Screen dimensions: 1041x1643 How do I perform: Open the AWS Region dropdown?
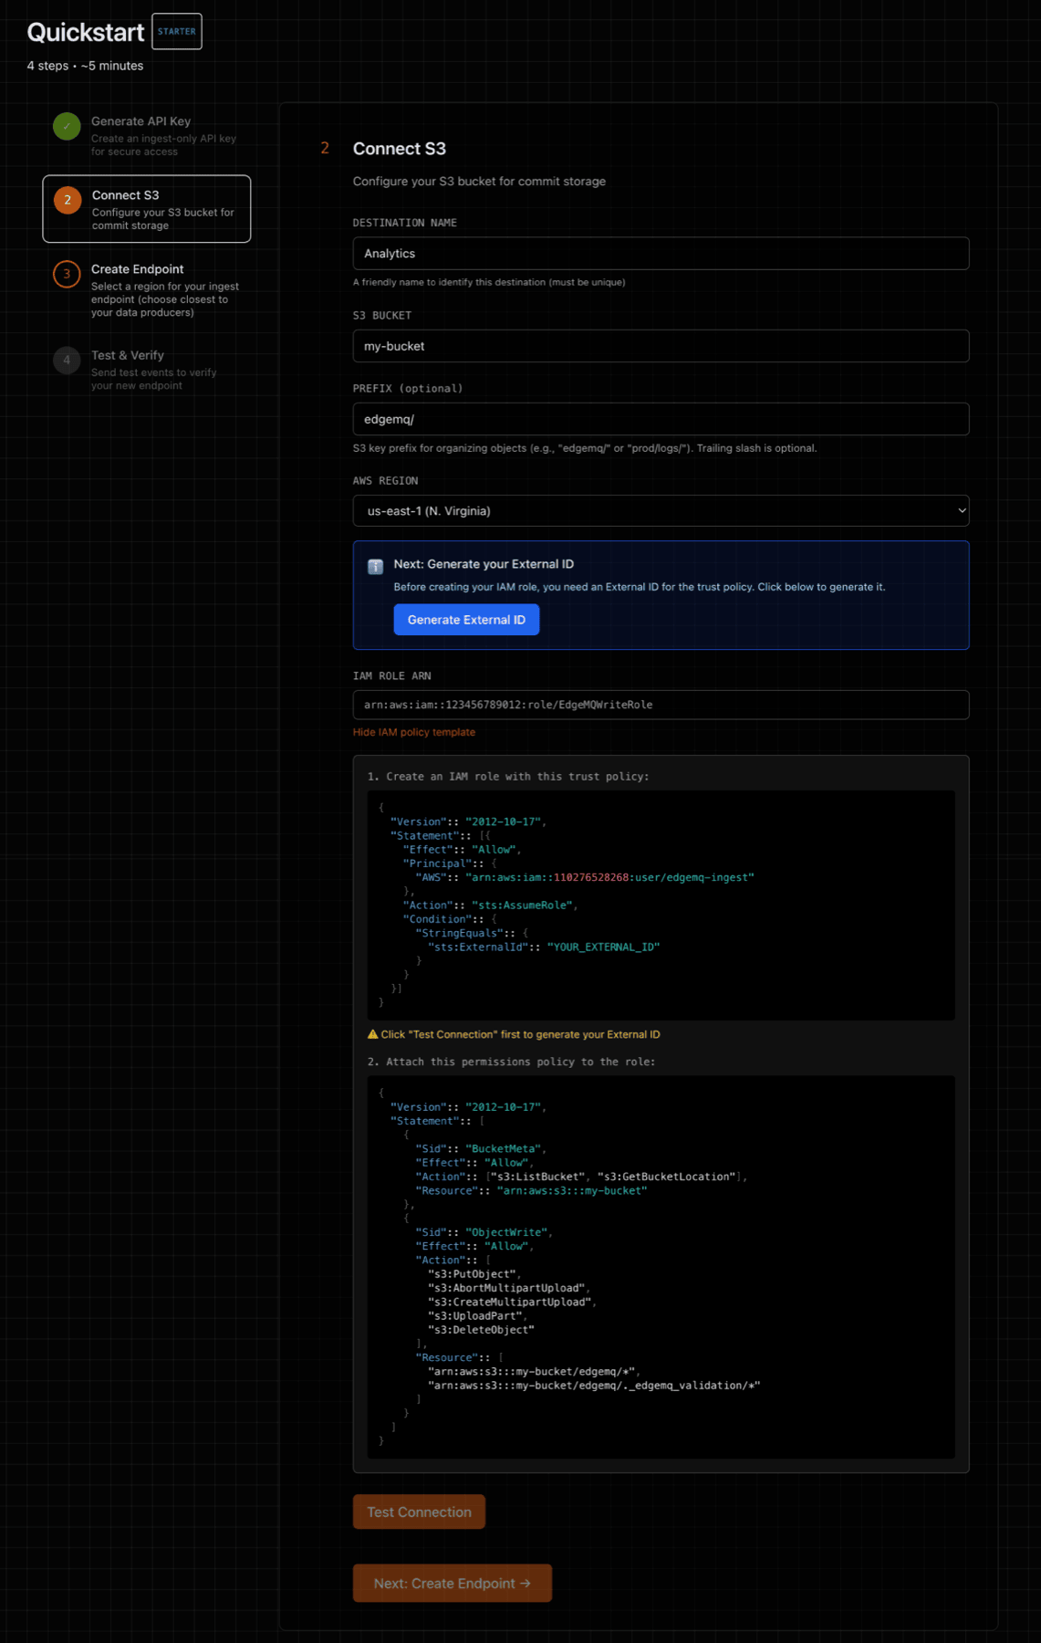click(x=661, y=511)
